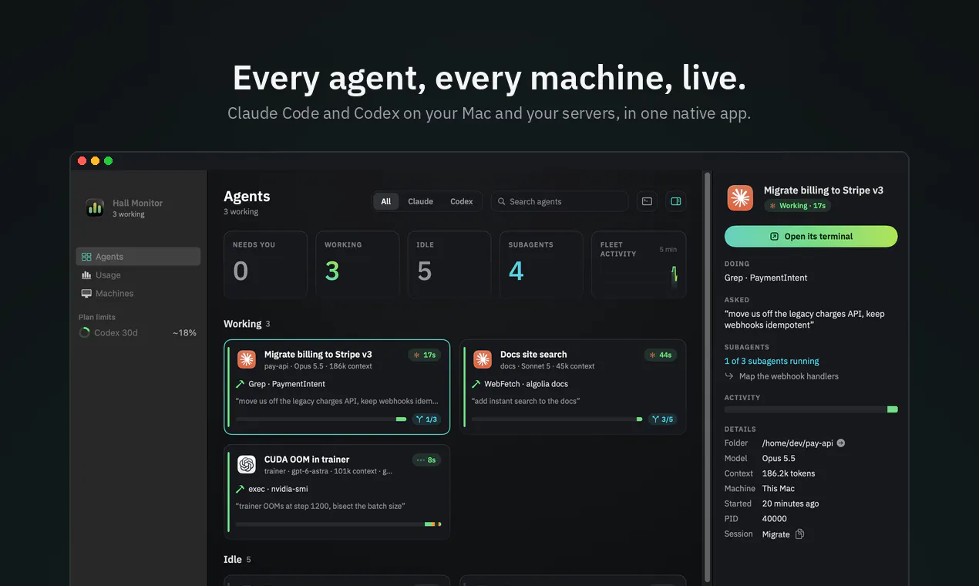Click the 3/5 subagents badge
The height and width of the screenshot is (586, 979).
[x=662, y=419]
